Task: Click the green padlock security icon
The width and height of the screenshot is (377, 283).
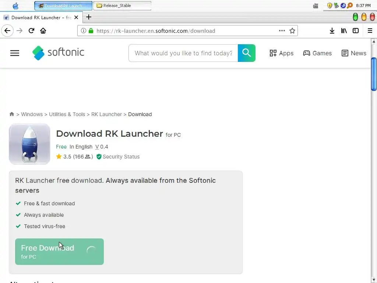Action: coord(91,31)
